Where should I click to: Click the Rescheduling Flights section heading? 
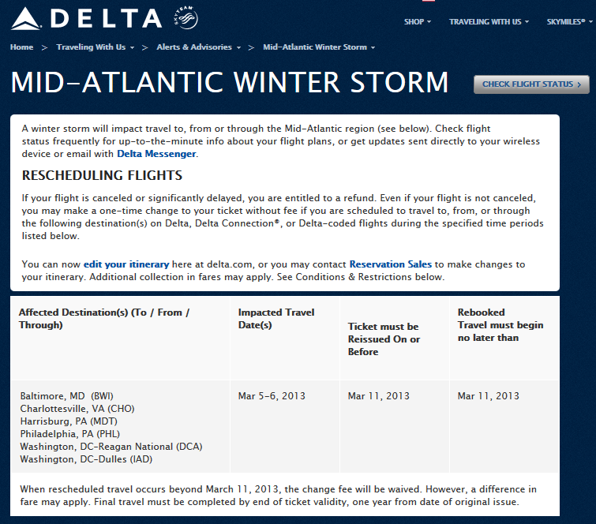(x=102, y=175)
